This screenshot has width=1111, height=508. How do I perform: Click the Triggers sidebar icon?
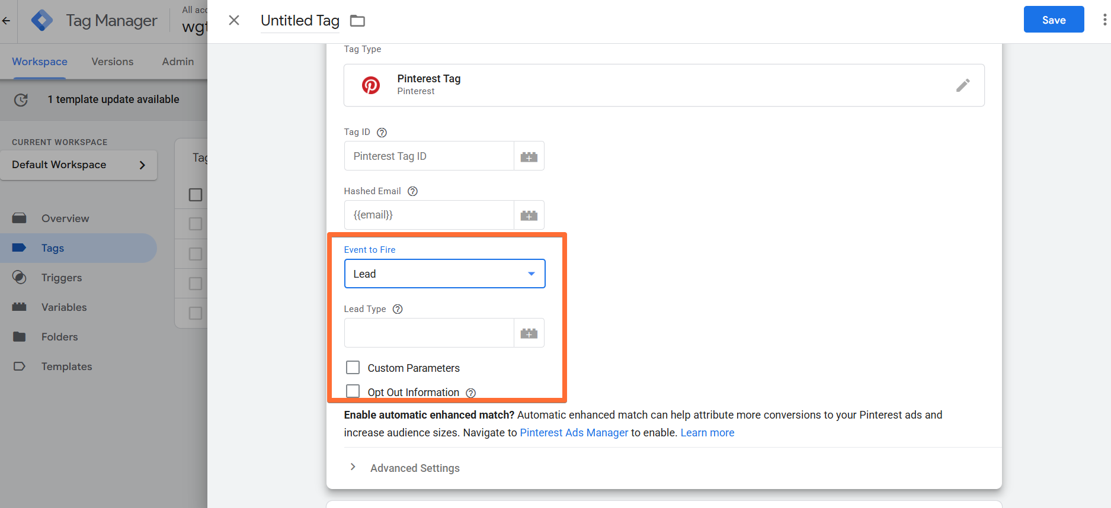point(20,278)
